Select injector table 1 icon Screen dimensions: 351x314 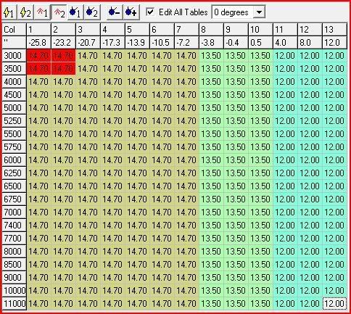[x=75, y=12]
